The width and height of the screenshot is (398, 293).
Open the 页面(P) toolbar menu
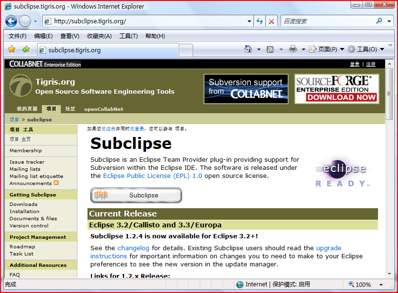pos(326,49)
